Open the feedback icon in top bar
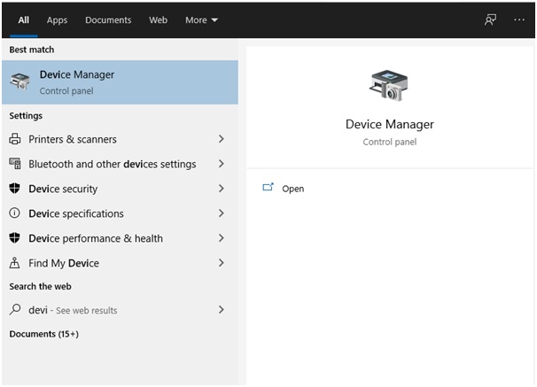This screenshot has height=387, width=537. pyautogui.click(x=490, y=19)
